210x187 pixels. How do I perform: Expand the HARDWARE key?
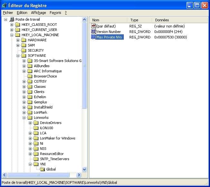[18, 40]
